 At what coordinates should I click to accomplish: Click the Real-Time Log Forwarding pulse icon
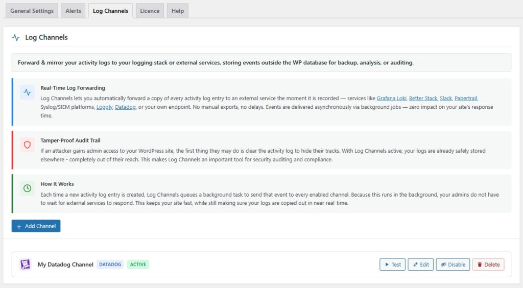pos(28,92)
